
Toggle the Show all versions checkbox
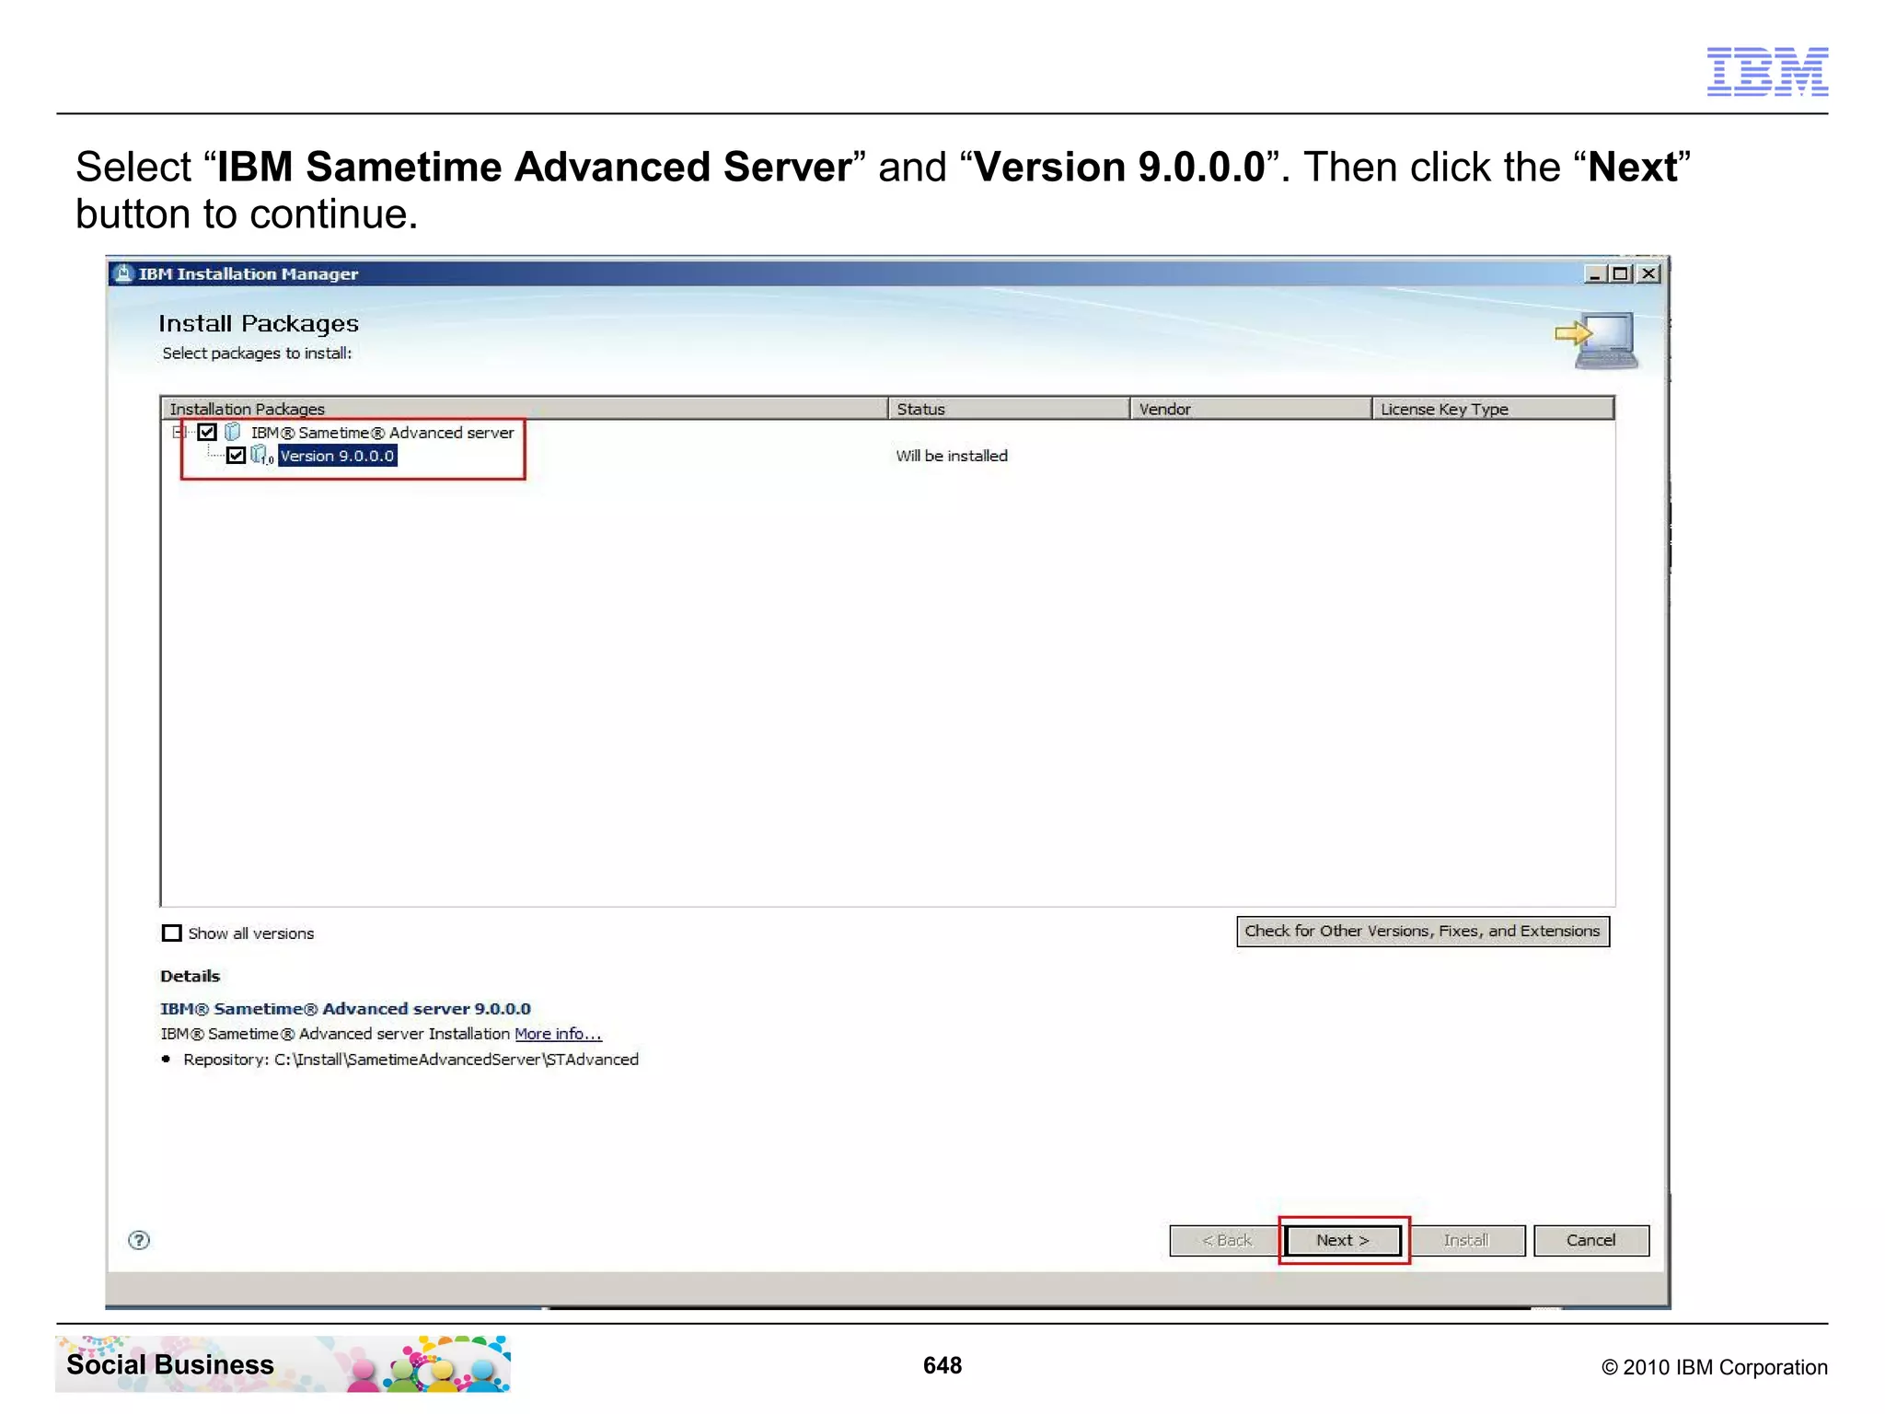[171, 933]
